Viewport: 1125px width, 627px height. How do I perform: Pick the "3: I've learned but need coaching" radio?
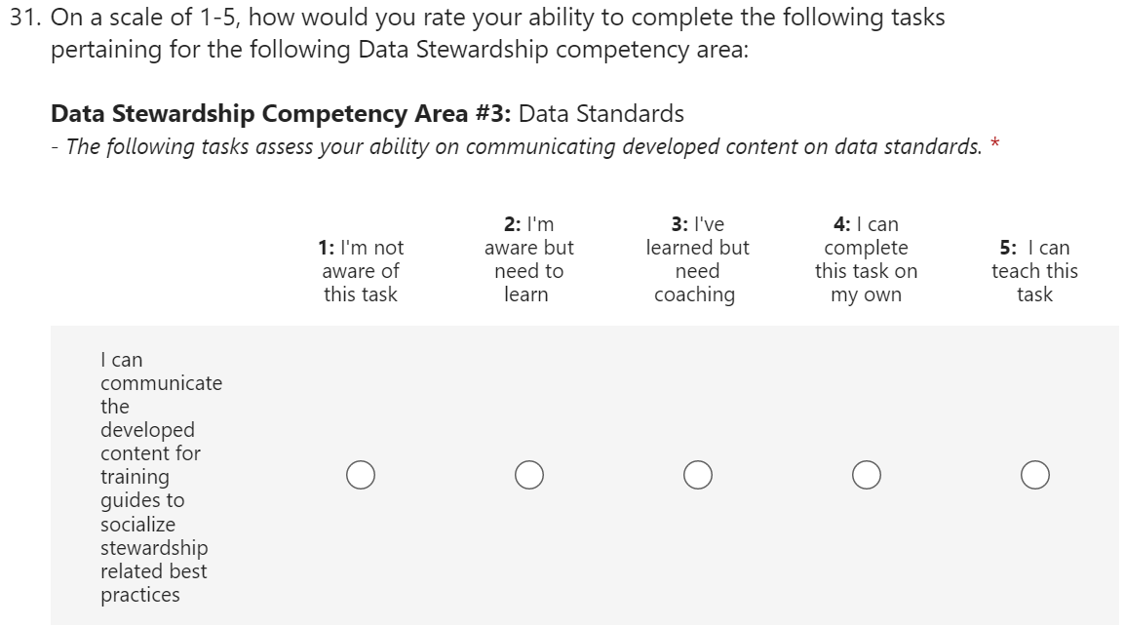[x=697, y=475]
